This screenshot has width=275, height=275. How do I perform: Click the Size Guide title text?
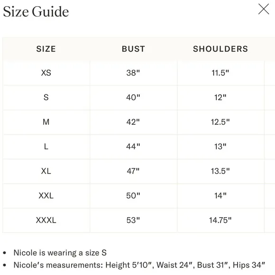[36, 12]
